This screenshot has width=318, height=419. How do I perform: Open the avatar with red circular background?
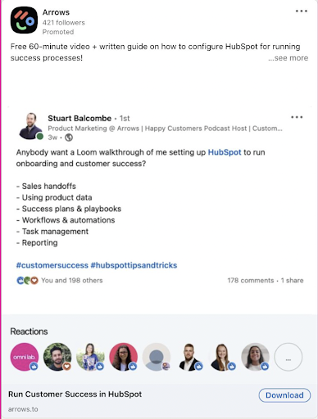[x=123, y=357]
